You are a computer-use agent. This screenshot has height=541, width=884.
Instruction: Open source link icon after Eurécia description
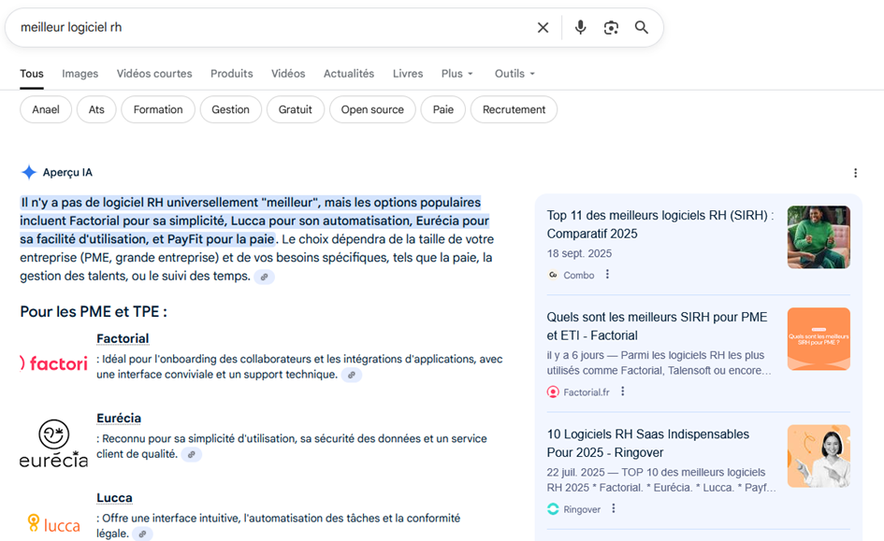click(x=191, y=454)
